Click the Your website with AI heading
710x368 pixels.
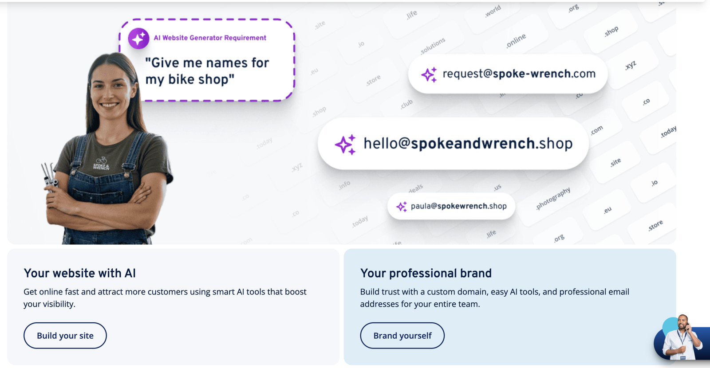click(x=80, y=273)
